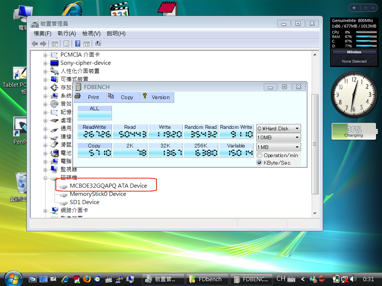Switch to the FDbench folder taskbar button
Screen dimensions: 382x286
(x=207, y=279)
